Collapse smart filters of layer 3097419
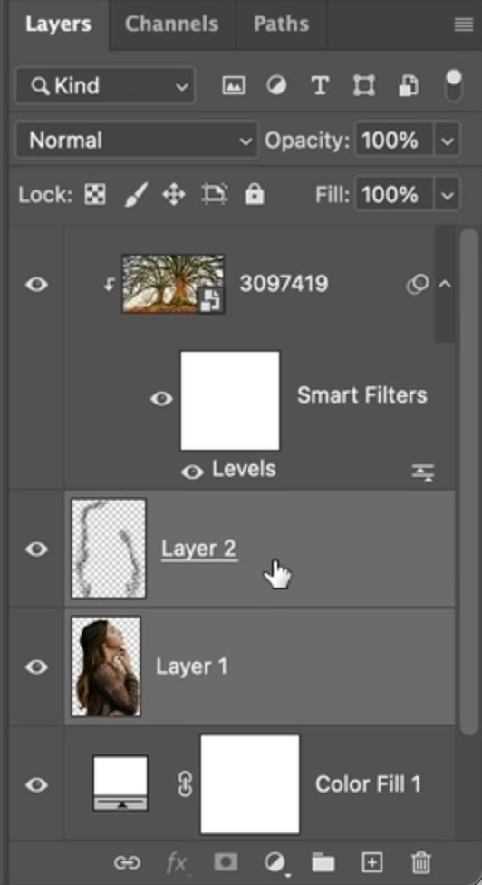This screenshot has width=482, height=885. point(445,284)
